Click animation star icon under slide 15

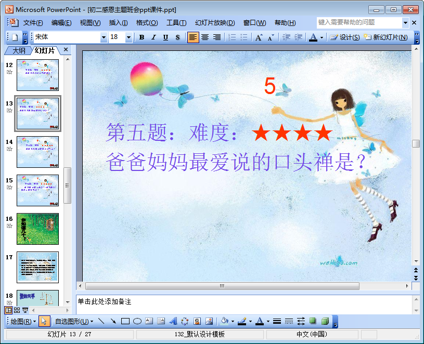click(x=9, y=188)
